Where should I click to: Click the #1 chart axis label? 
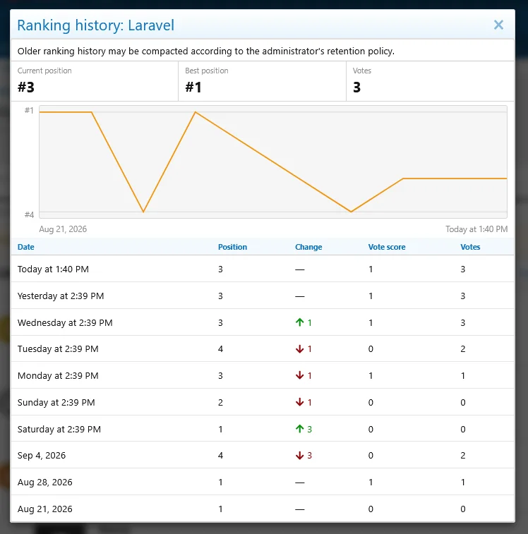[x=30, y=110]
